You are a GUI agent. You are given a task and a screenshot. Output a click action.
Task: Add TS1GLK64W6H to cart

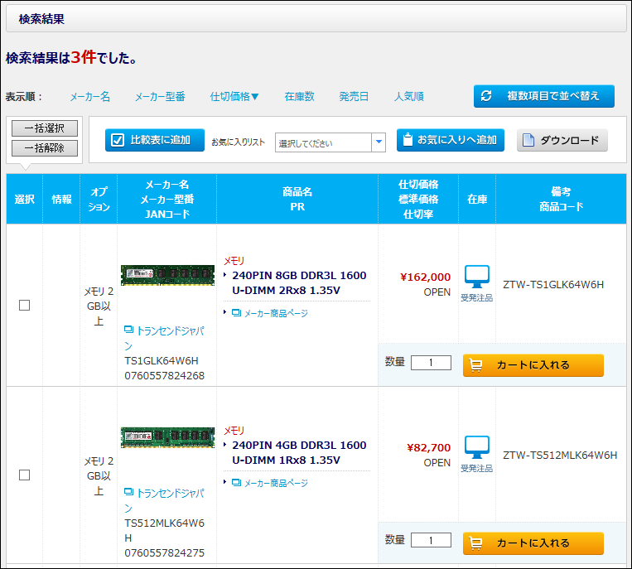533,365
